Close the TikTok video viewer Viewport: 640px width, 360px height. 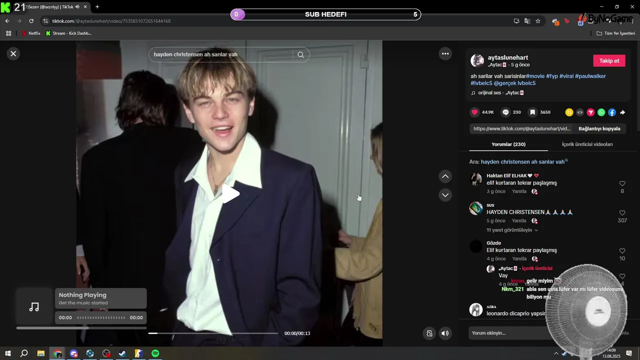pyautogui.click(x=13, y=53)
